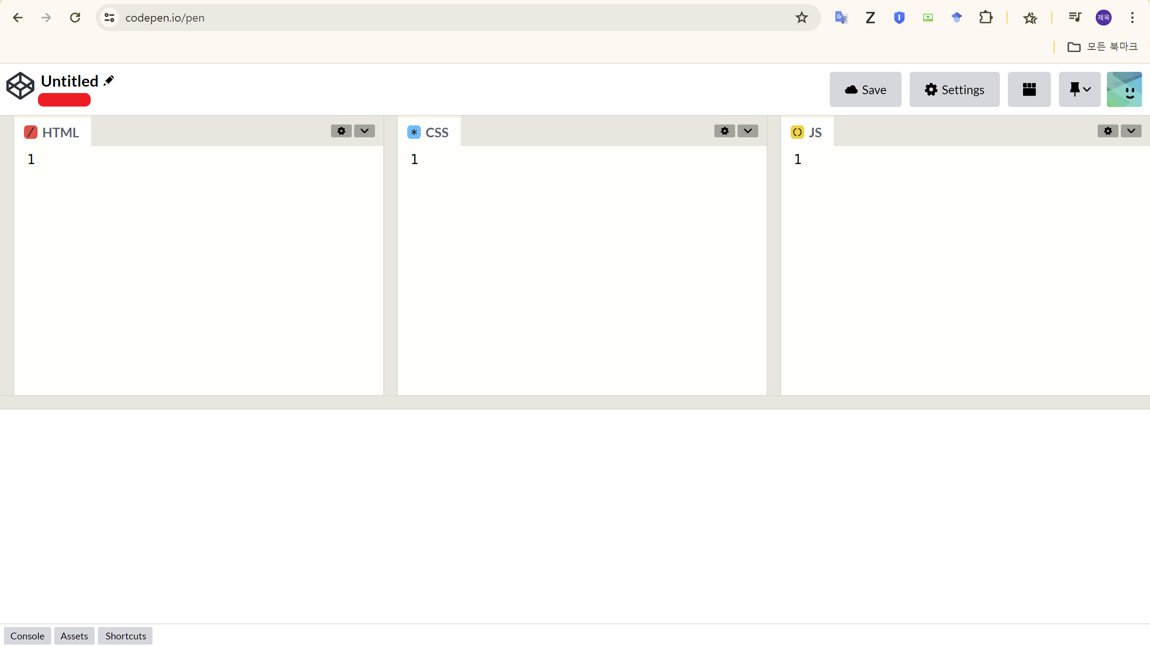The height and width of the screenshot is (647, 1150).
Task: Click the CodePen logo icon
Action: (x=20, y=86)
